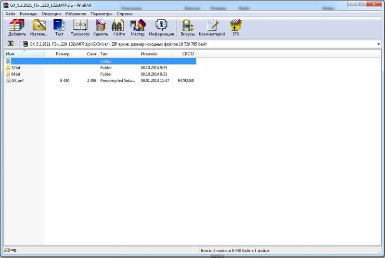Run the Тест archive test tool
The height and width of the screenshot is (258, 385).
pos(59,27)
